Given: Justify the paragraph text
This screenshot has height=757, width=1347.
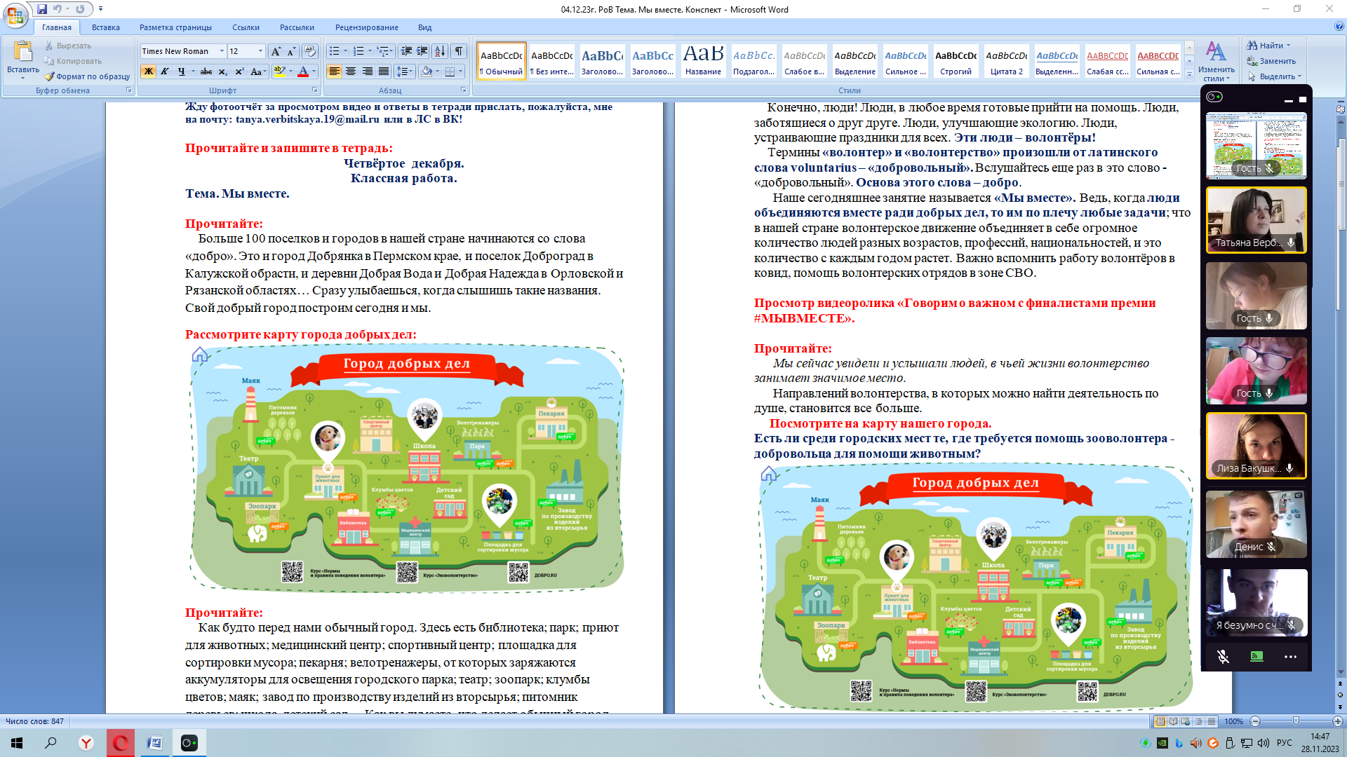Looking at the screenshot, I should 384,71.
